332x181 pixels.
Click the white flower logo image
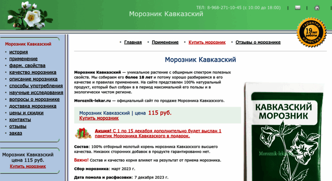(29, 15)
